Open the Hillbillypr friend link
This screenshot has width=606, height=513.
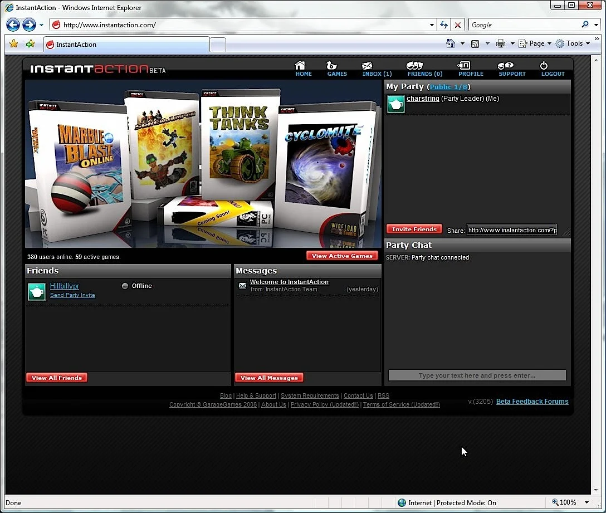coord(65,286)
